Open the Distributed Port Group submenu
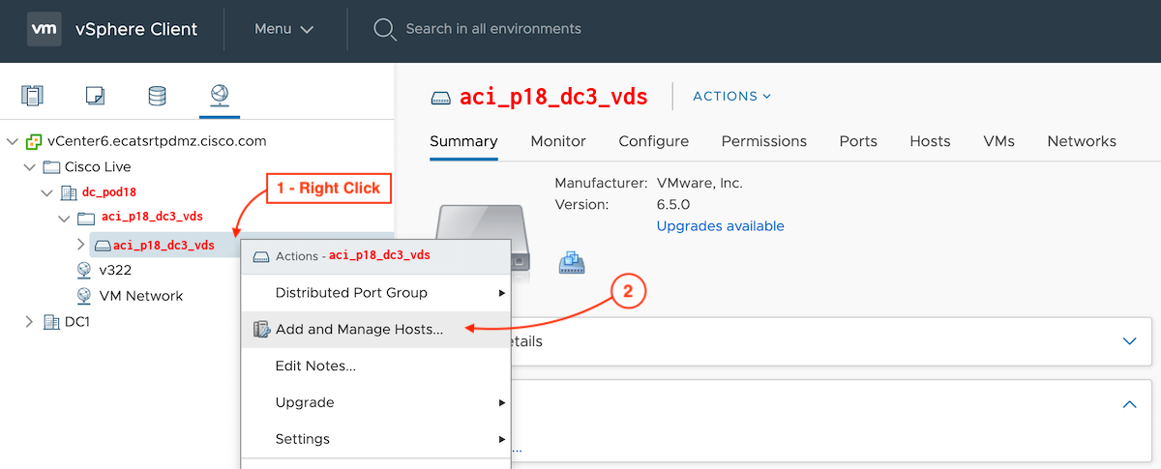 (351, 293)
